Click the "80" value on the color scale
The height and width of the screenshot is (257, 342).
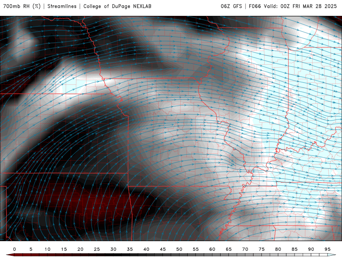[278, 249]
